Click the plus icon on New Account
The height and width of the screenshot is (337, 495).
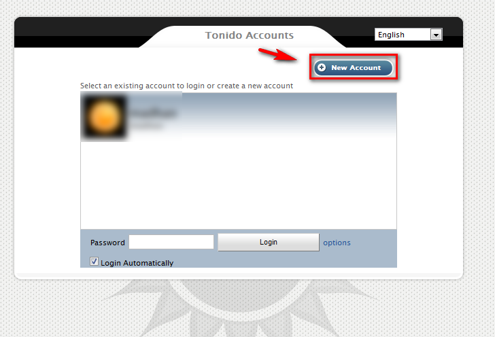tap(322, 67)
